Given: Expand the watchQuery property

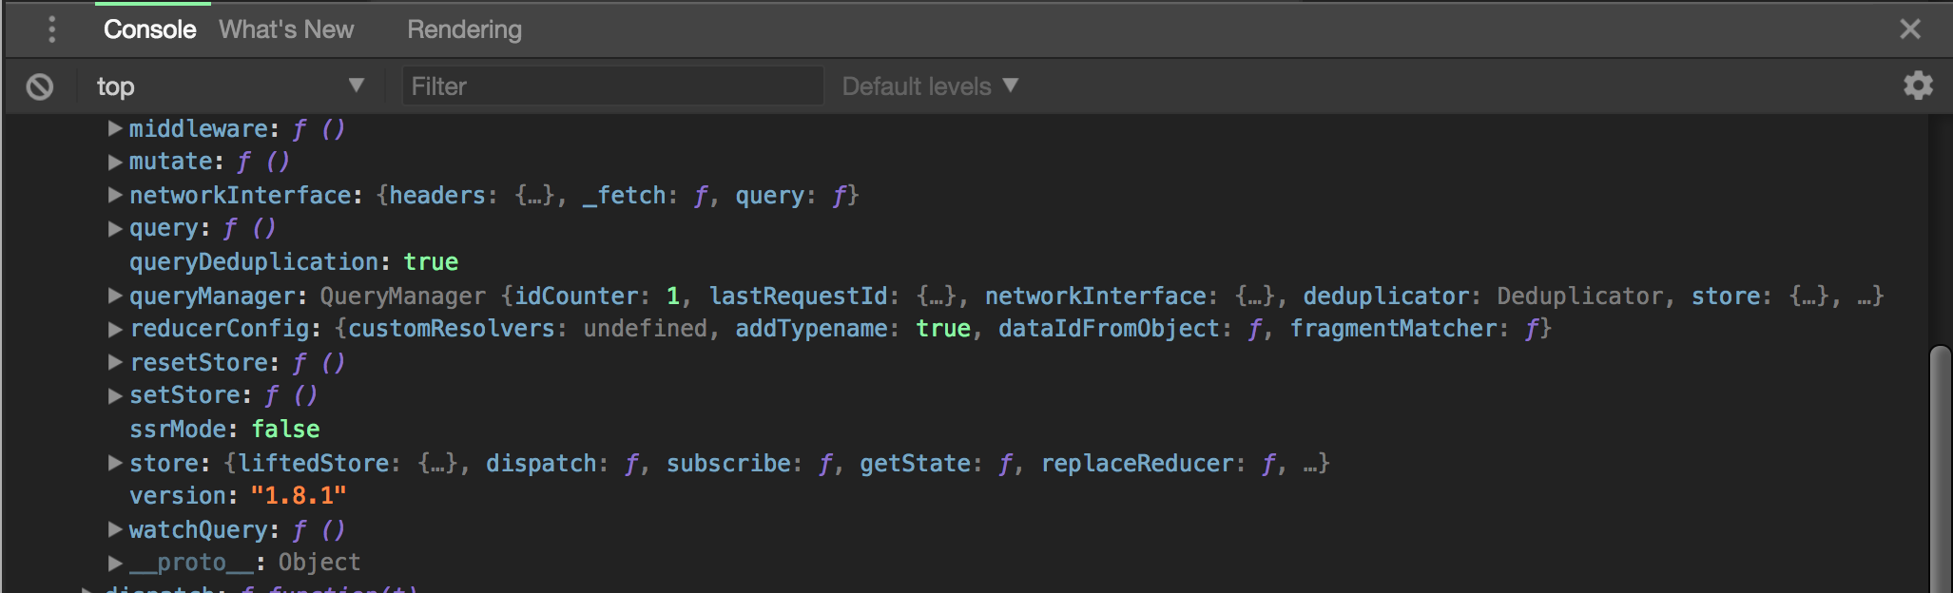Looking at the screenshot, I should point(115,529).
